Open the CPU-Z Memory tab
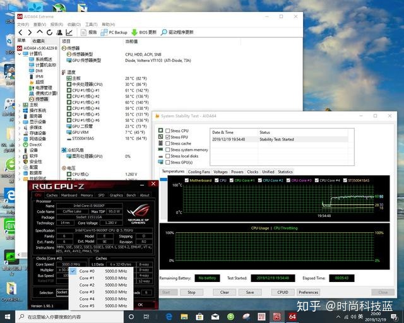This screenshot has height=323, width=404. point(86,195)
